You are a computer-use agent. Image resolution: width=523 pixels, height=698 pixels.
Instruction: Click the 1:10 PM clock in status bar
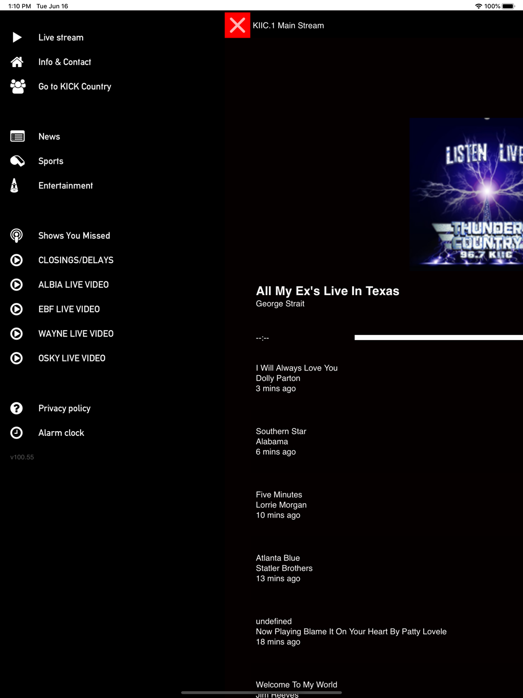pos(19,6)
